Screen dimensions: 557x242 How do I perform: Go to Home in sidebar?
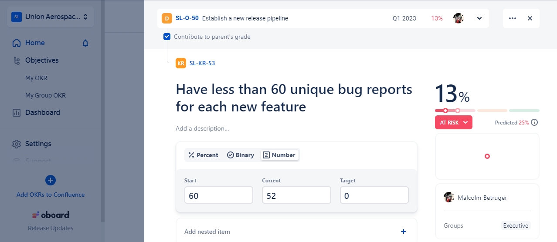point(35,43)
